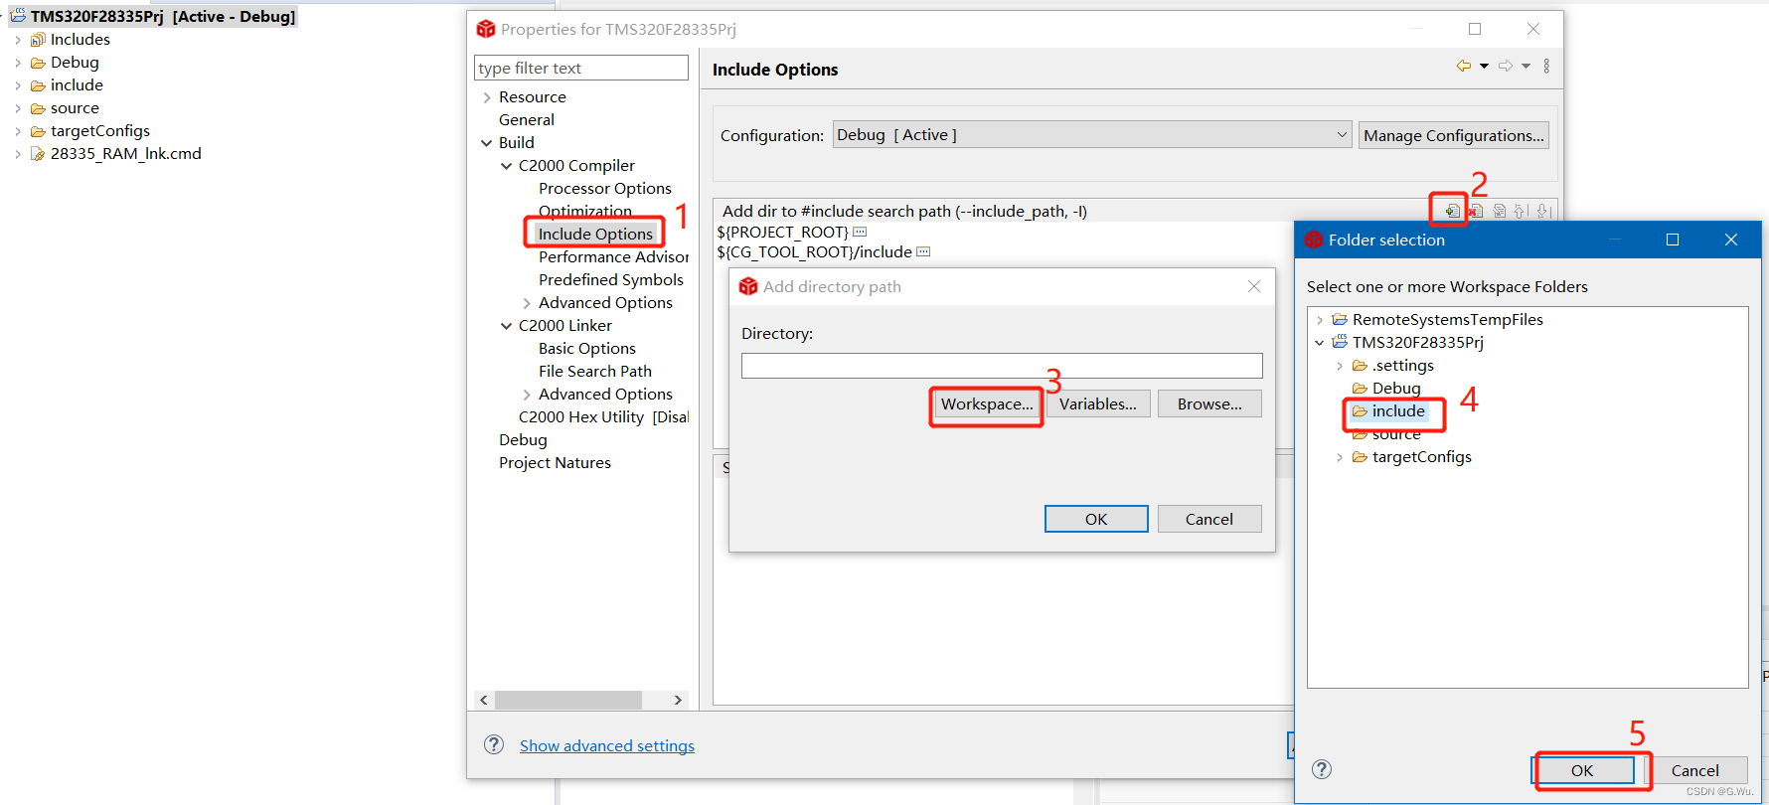Open the forward history dropdown arrow
The width and height of the screenshot is (1769, 805).
coord(1526,66)
